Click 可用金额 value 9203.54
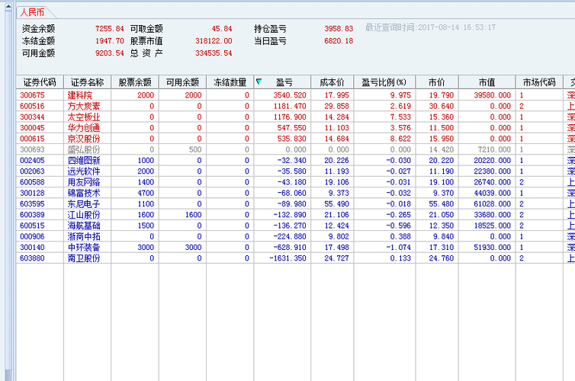The image size is (575, 381). pos(110,53)
